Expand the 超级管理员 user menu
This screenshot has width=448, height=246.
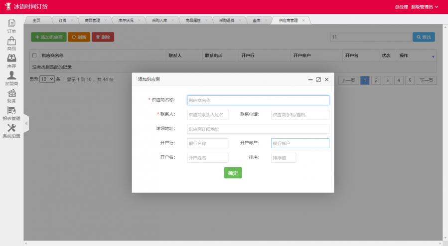pos(425,7)
